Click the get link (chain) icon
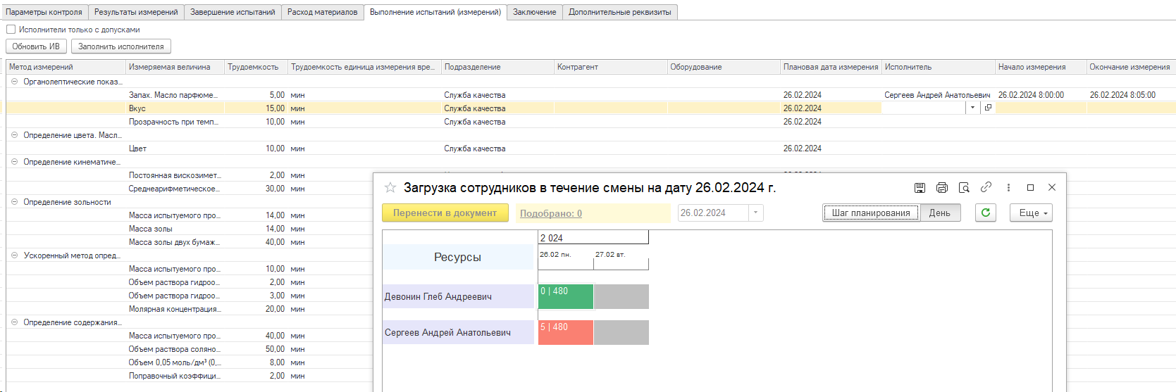The width and height of the screenshot is (1176, 392). [x=986, y=187]
